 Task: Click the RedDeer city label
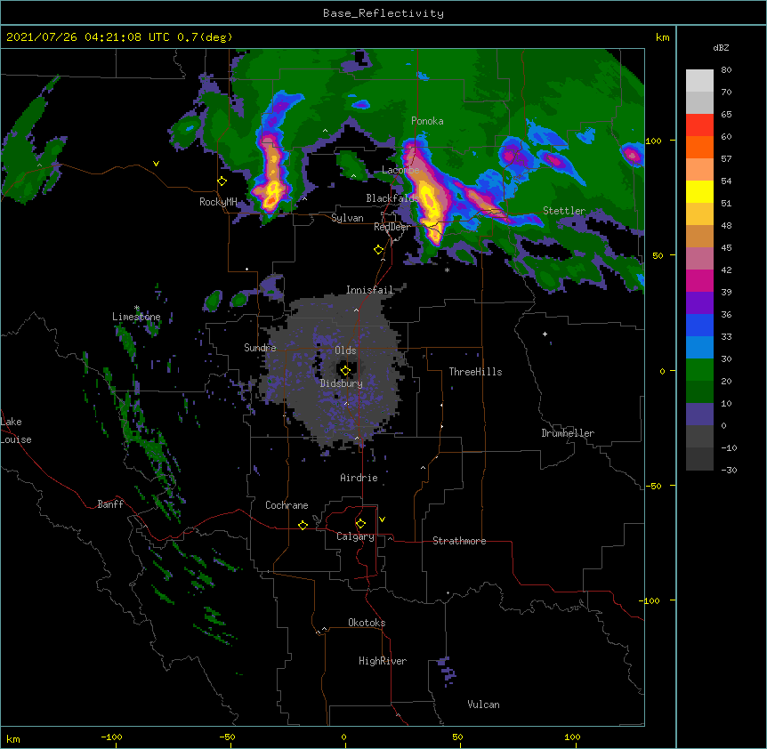click(x=392, y=227)
